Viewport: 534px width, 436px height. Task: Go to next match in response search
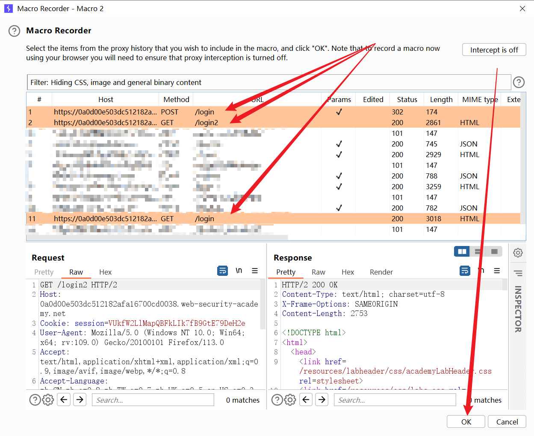[x=322, y=400]
